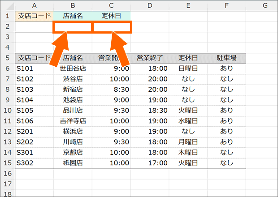278x197 pixels.
Task: Select the S302 cell
Action: click(x=34, y=163)
